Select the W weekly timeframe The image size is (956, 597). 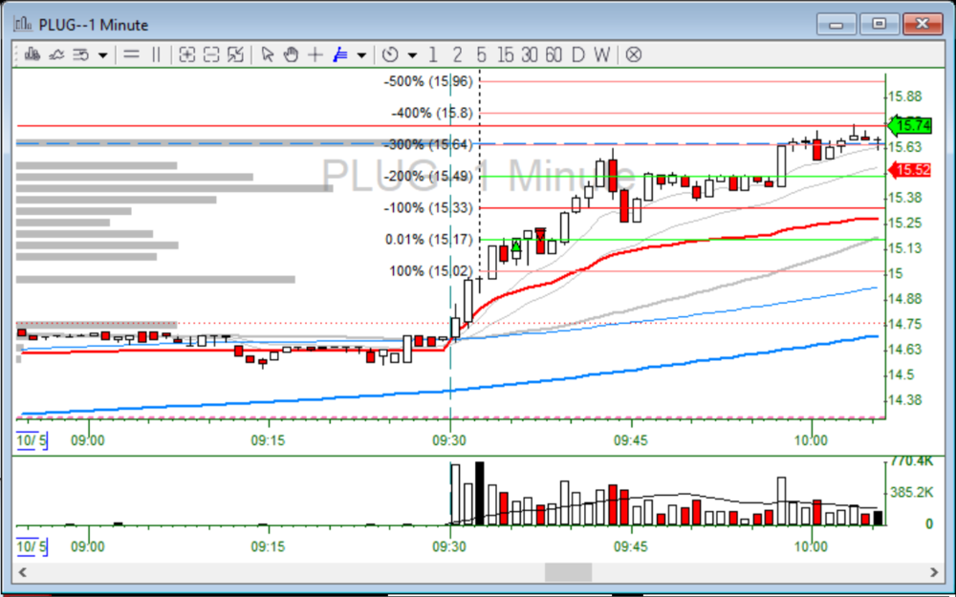click(x=600, y=54)
